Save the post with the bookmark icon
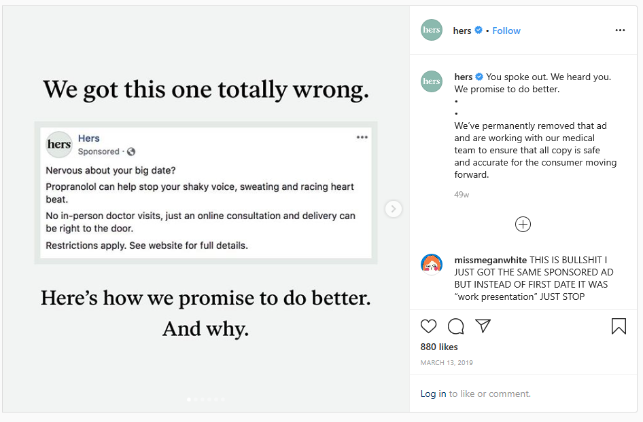Image resolution: width=643 pixels, height=422 pixels. (x=619, y=326)
